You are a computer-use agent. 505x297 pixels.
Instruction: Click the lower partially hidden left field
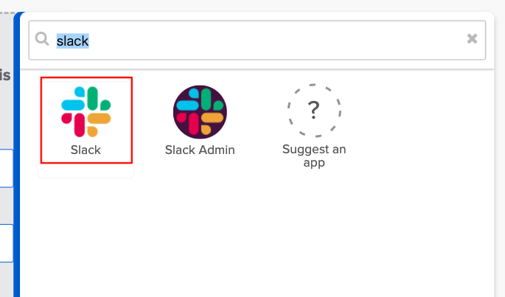tap(6, 243)
